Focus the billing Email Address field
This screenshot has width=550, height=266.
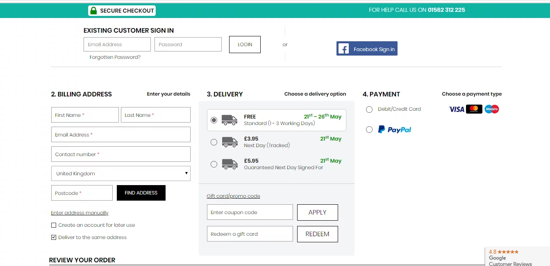(x=121, y=134)
